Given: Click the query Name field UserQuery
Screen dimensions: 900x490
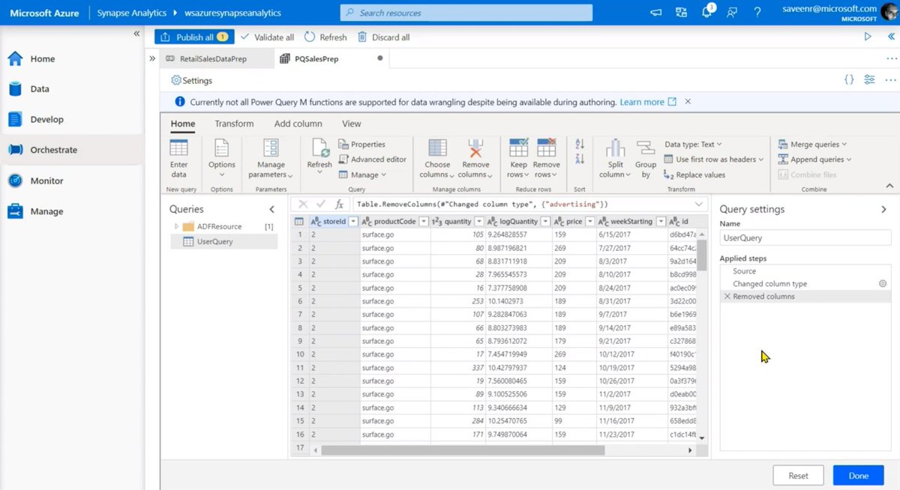Looking at the screenshot, I should click(805, 238).
